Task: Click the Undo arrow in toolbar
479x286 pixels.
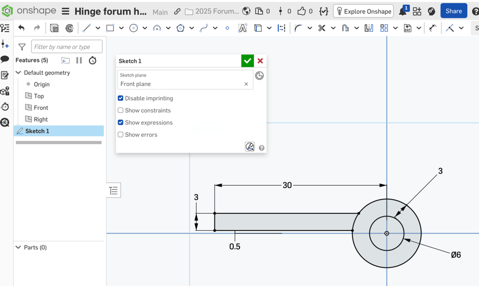Action: [x=21, y=28]
